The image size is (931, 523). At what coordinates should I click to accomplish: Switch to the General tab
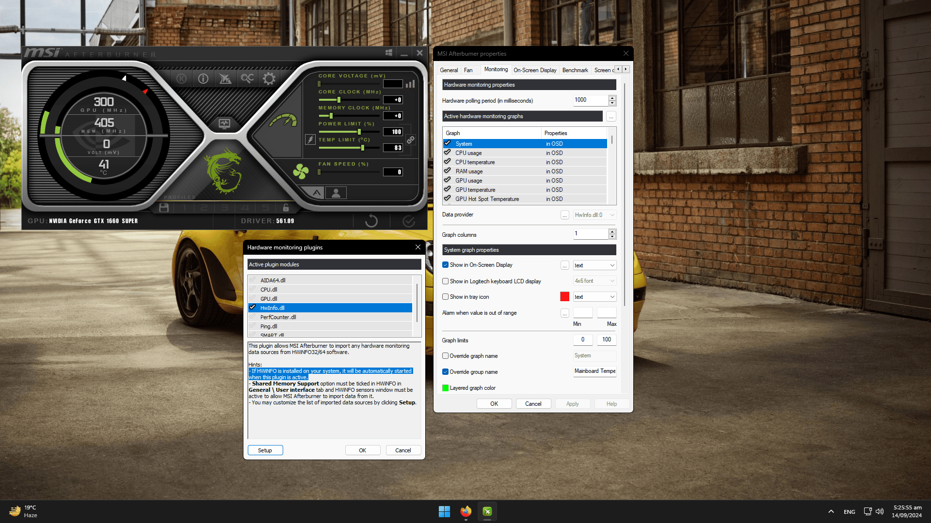[449, 70]
